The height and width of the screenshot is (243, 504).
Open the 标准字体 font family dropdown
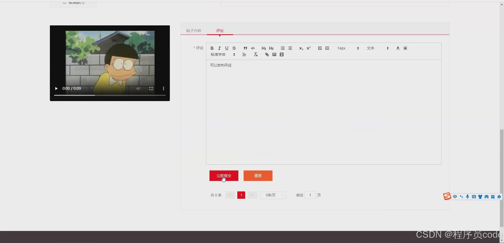(x=223, y=54)
